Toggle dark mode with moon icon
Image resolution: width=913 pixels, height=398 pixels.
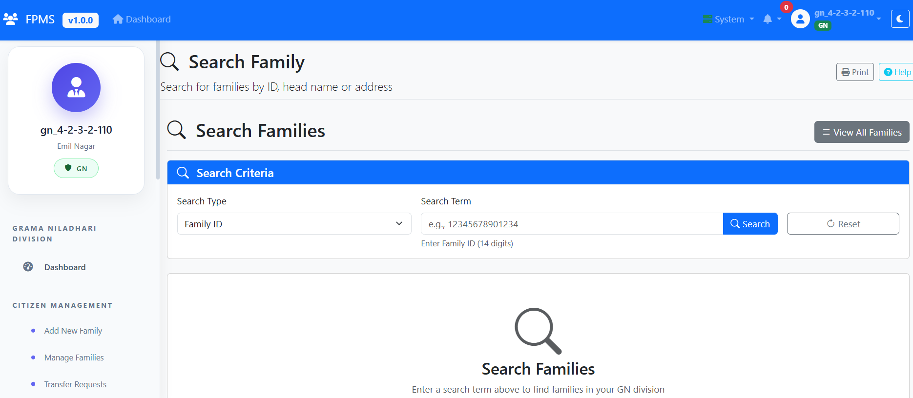900,20
